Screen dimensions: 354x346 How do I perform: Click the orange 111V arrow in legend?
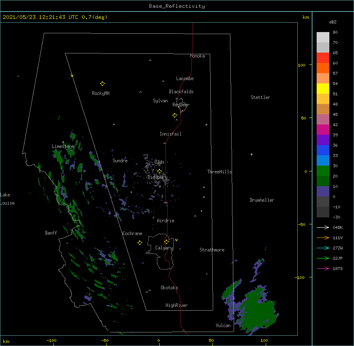click(323, 238)
